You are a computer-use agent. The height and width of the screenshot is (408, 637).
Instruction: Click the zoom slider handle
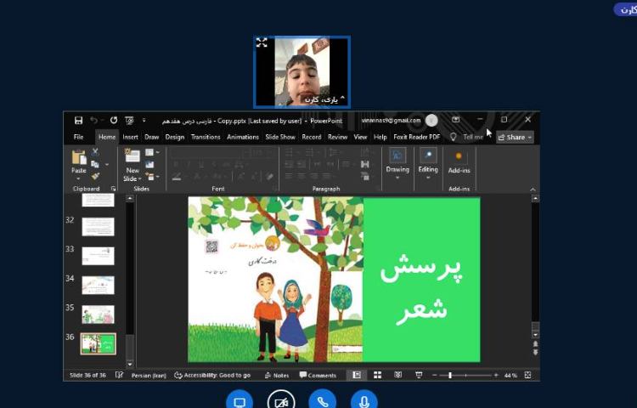click(450, 376)
